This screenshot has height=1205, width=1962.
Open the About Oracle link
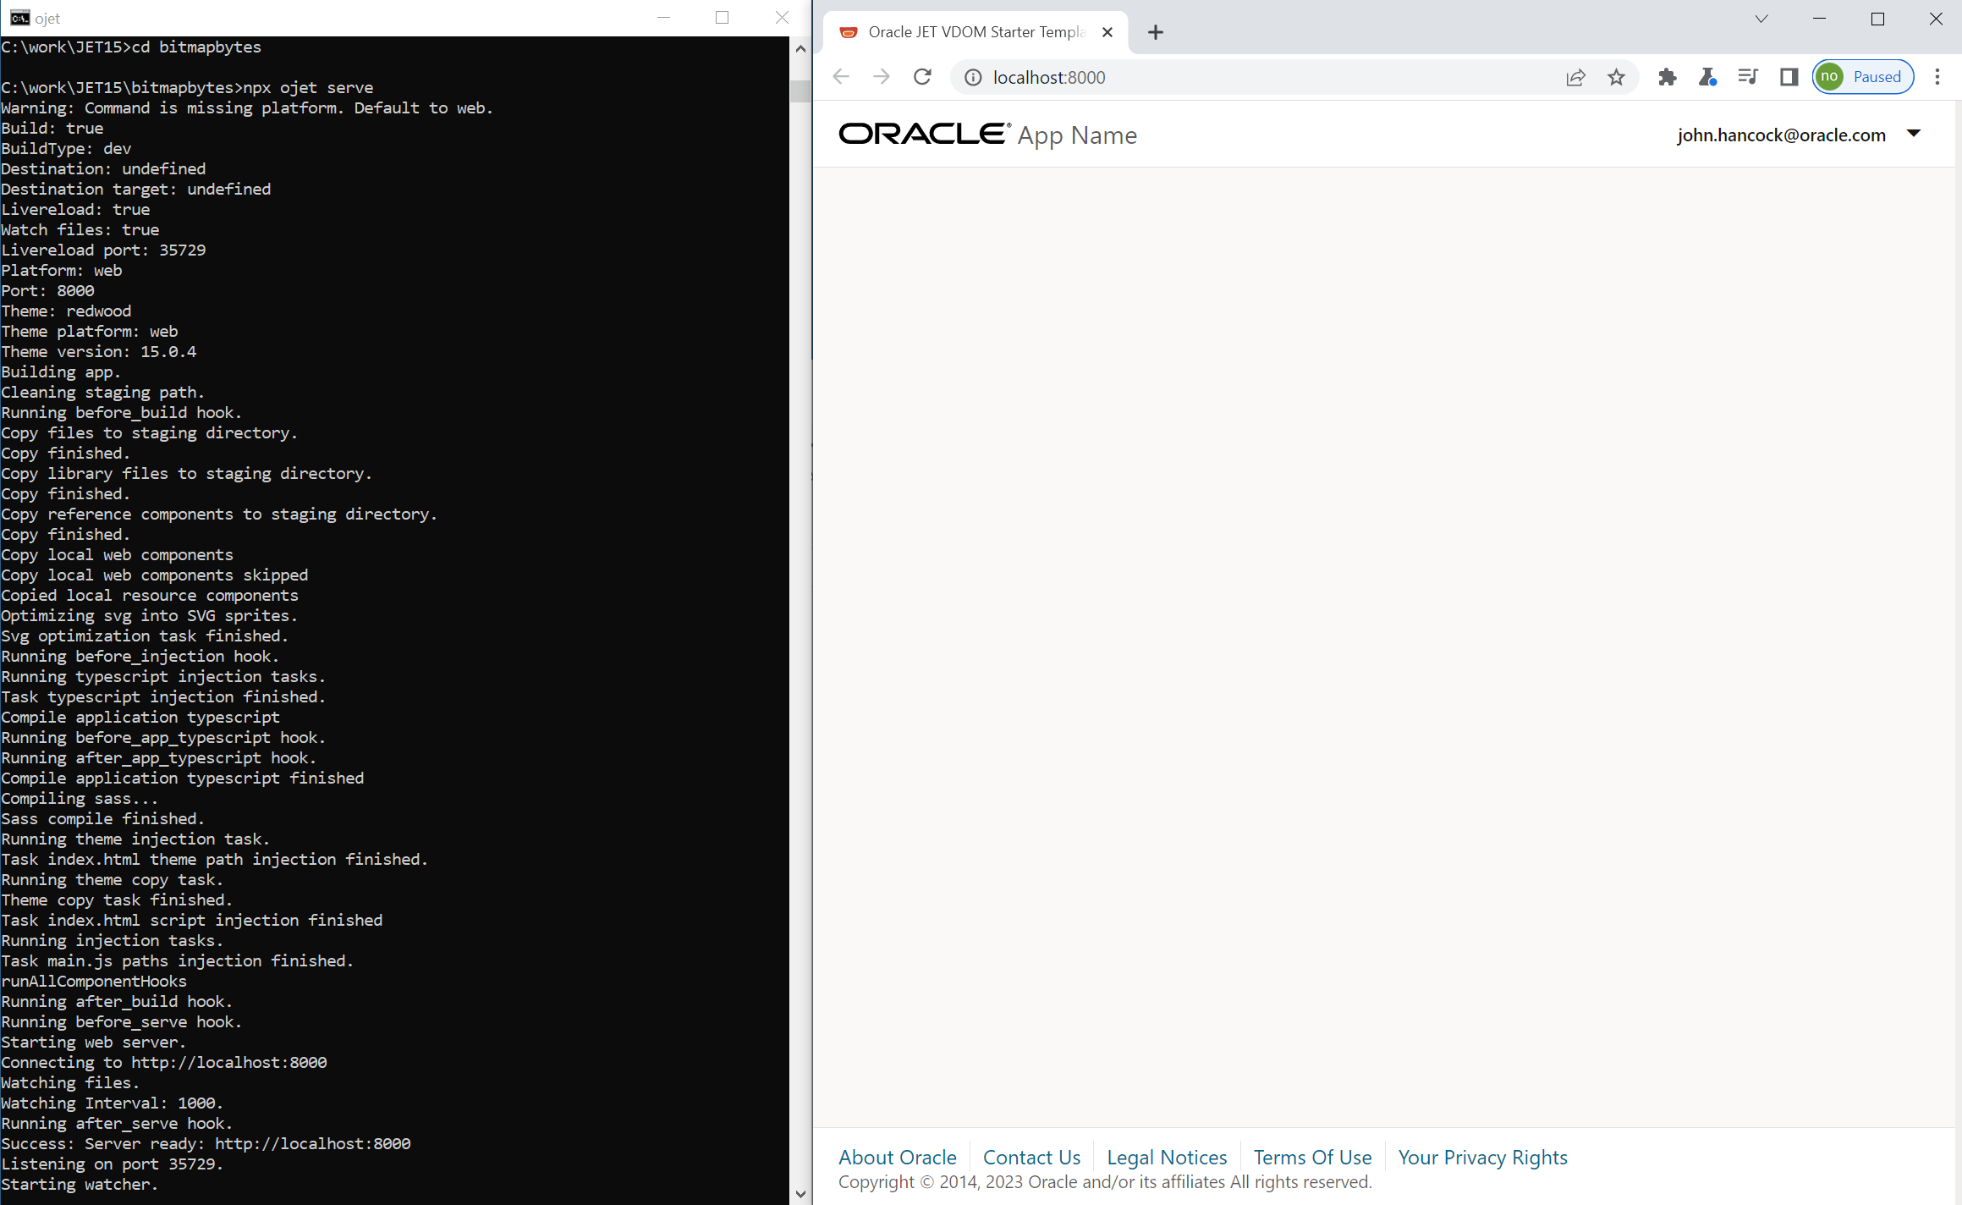point(897,1157)
